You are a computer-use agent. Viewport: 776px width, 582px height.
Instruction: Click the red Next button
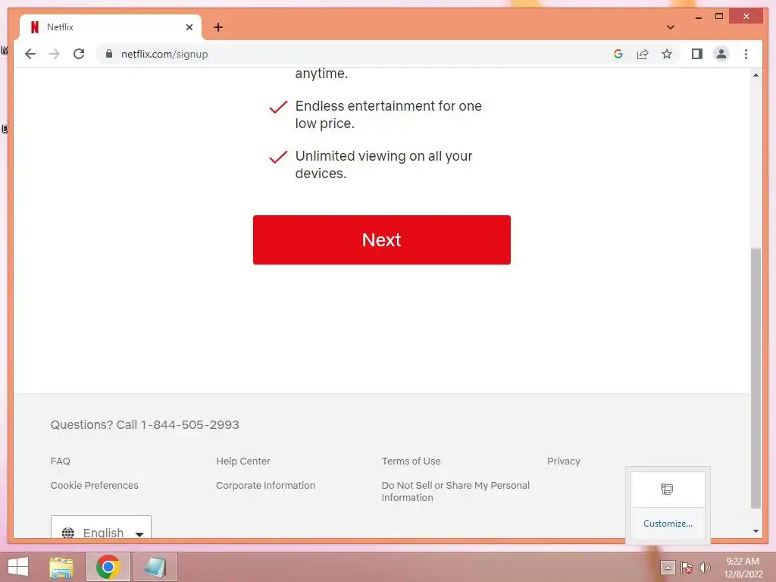382,239
